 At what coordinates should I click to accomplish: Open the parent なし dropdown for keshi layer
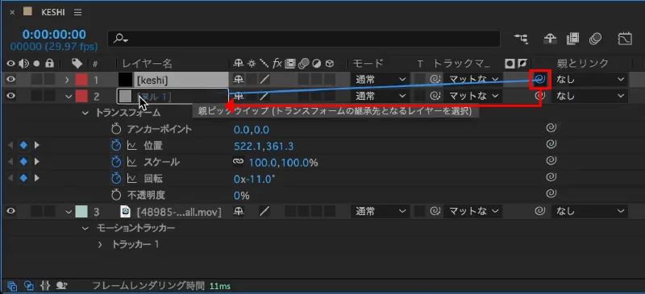(590, 79)
